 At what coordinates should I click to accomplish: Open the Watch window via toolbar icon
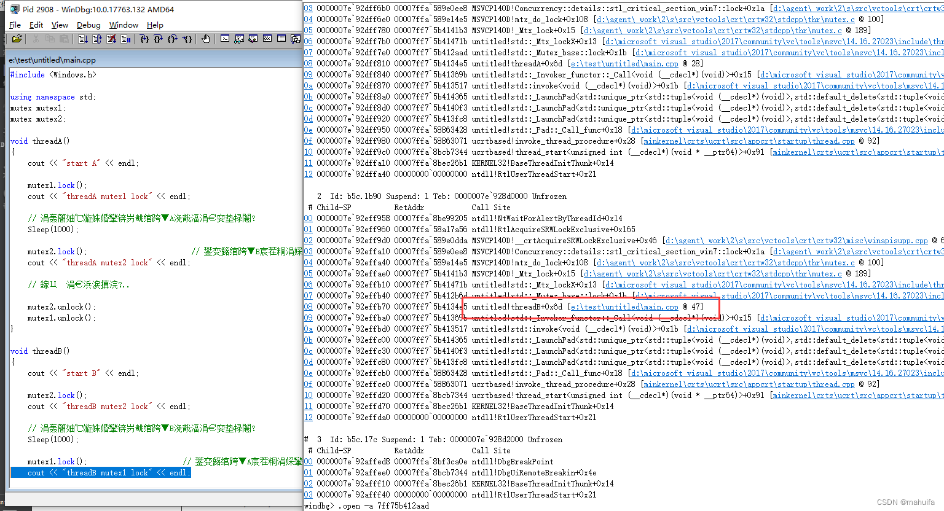(239, 39)
